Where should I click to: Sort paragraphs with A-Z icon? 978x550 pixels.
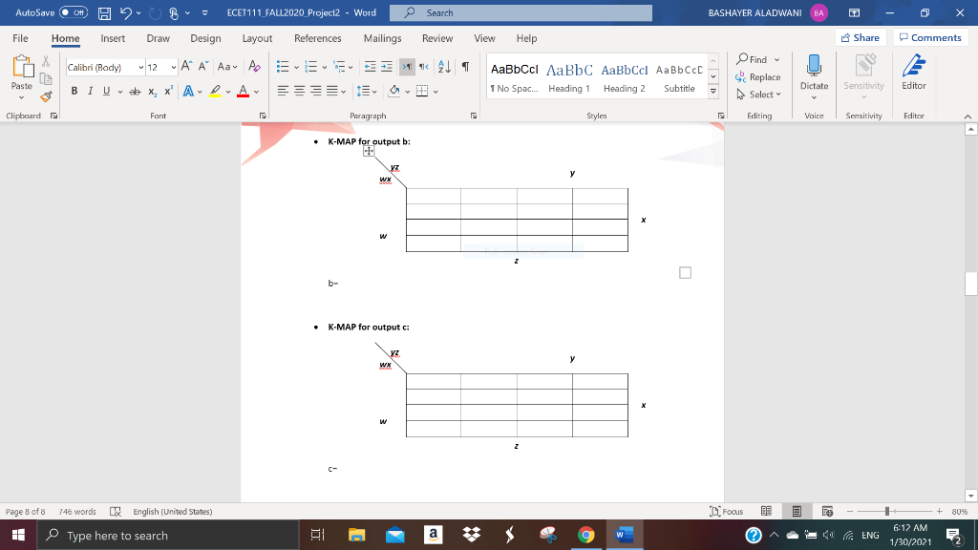coord(444,67)
